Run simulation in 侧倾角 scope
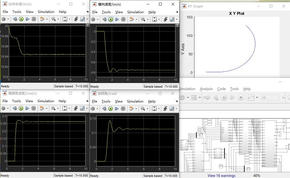Viewport: 290px width, 178px height. click(x=110, y=109)
